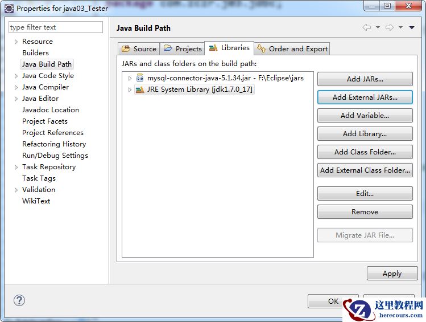
Task: Click Add External Class Folder... button
Action: [x=365, y=170]
